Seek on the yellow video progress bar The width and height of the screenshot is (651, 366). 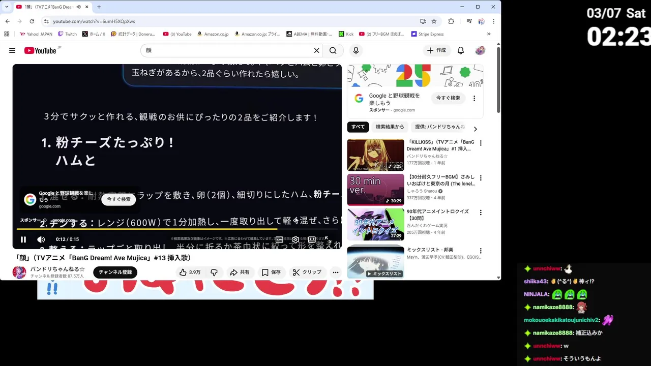point(177,229)
